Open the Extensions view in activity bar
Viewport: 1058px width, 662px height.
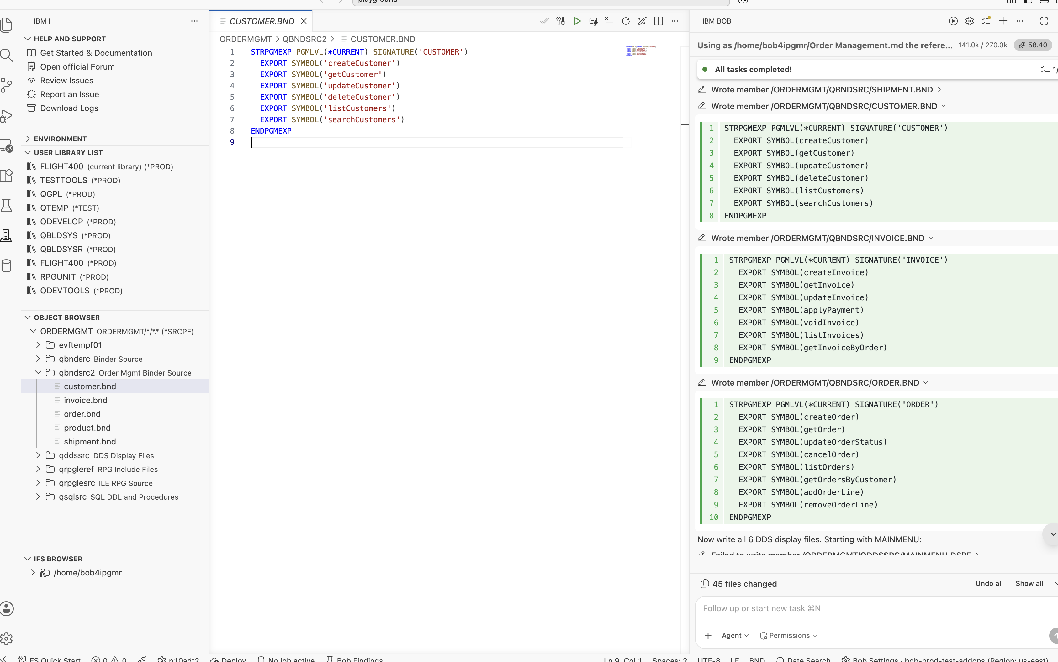point(6,176)
